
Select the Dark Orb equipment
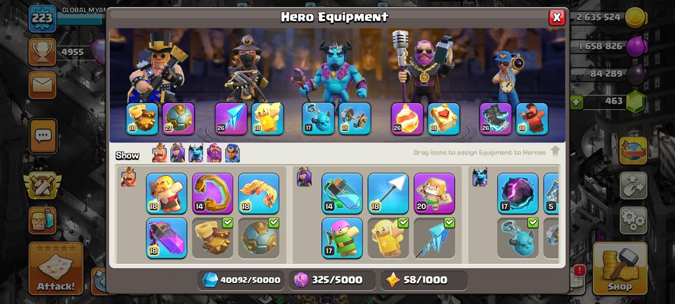click(517, 193)
